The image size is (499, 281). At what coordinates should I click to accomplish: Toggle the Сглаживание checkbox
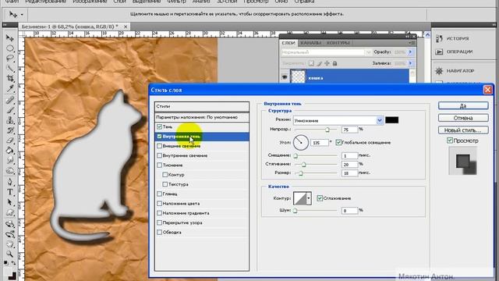click(x=320, y=198)
